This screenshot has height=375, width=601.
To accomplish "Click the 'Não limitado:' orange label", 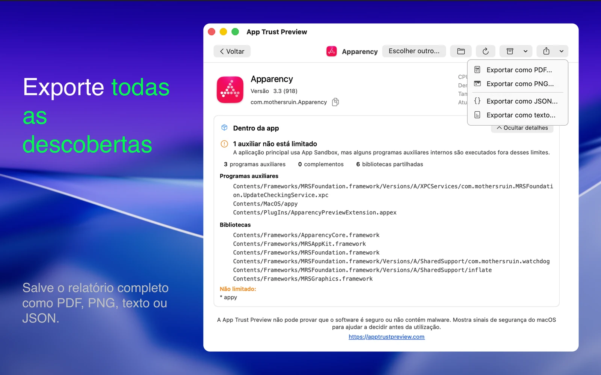I will pos(238,289).
